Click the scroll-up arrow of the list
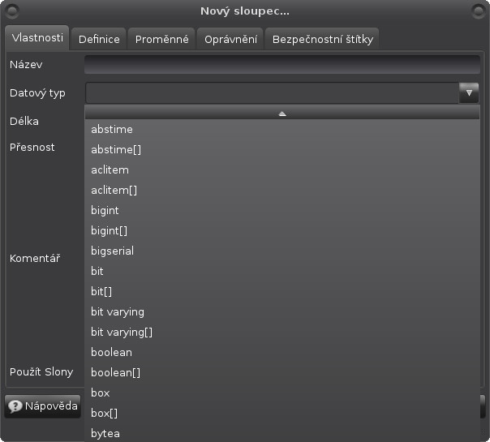490x442 pixels. [282, 114]
